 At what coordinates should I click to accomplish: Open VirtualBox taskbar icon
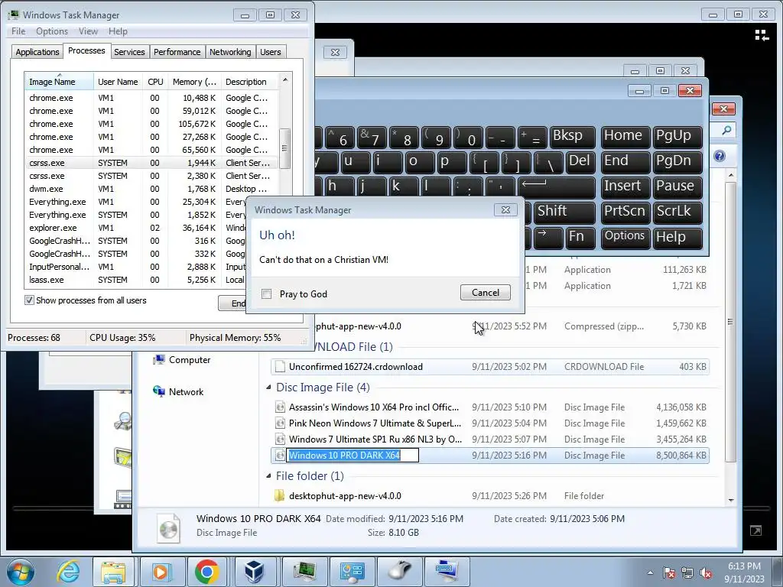[254, 571]
